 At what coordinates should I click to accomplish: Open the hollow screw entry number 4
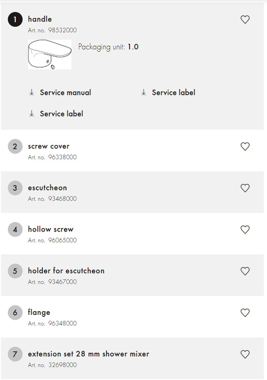click(x=133, y=234)
